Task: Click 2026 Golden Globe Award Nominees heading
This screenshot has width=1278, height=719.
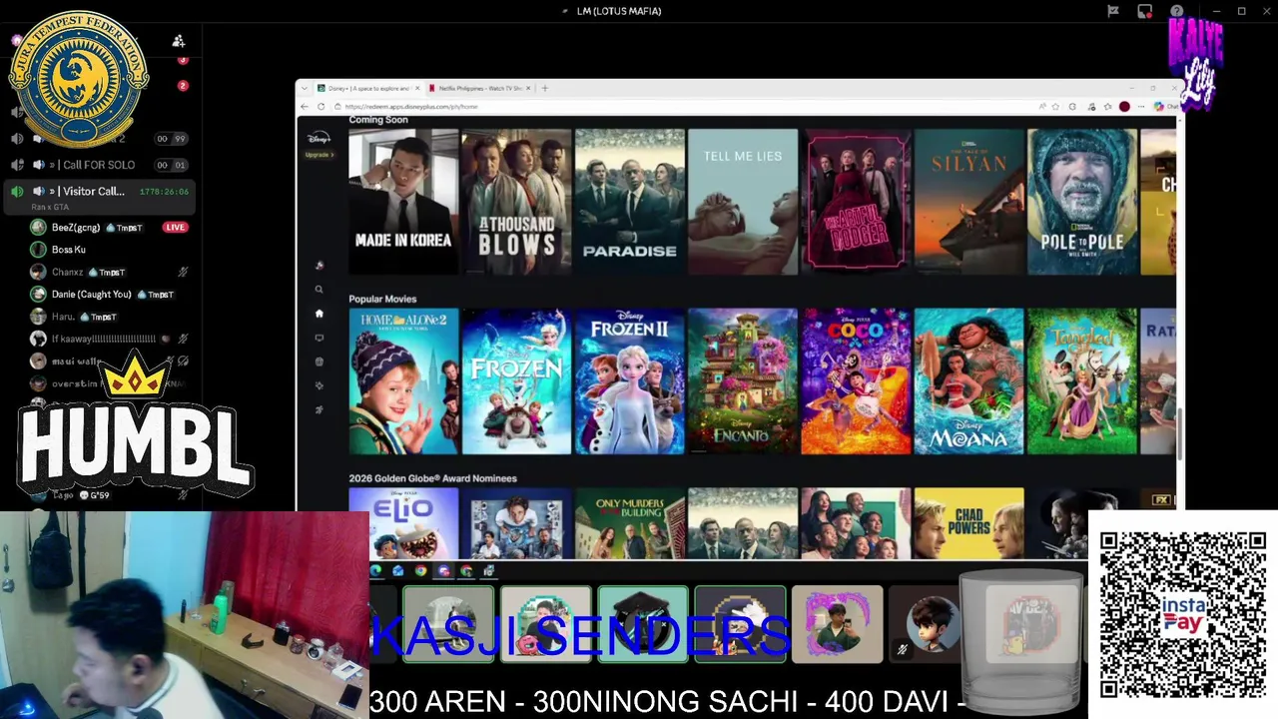Action: click(432, 478)
